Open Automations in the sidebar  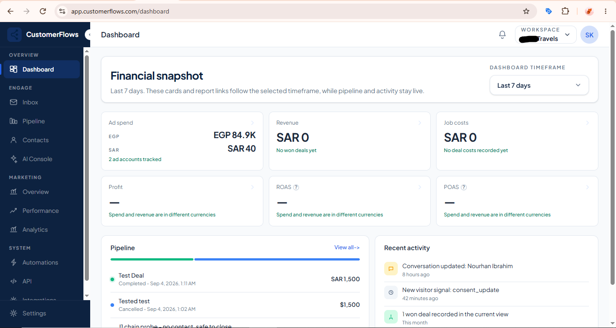(x=41, y=262)
